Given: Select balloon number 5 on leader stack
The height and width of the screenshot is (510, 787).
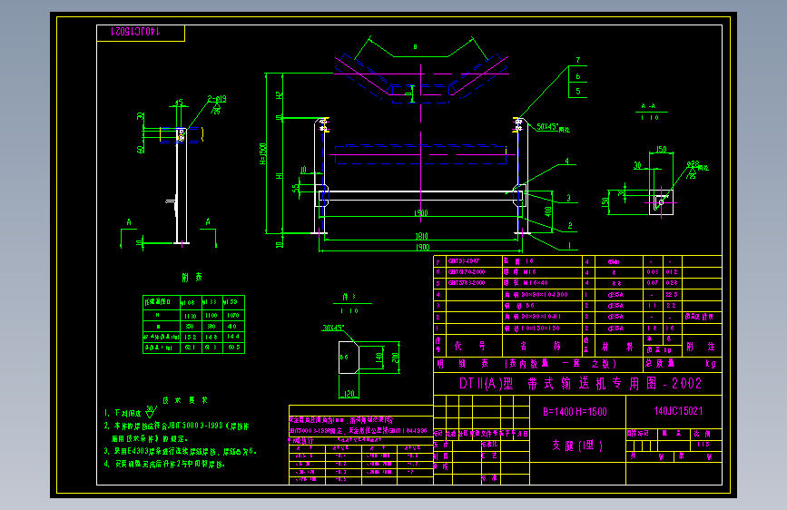Looking at the screenshot, I should (x=578, y=91).
